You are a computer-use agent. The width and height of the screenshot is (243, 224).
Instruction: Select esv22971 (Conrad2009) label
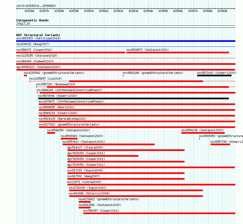tap(84, 182)
